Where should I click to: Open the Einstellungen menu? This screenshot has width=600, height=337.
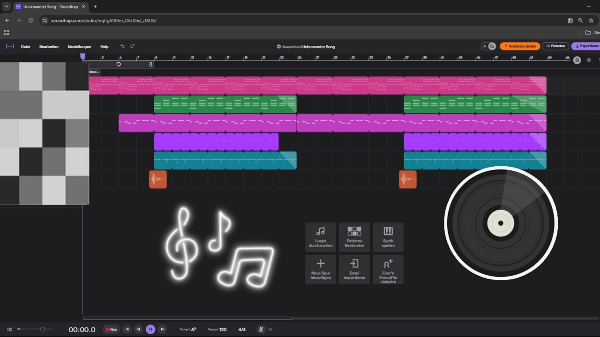79,46
